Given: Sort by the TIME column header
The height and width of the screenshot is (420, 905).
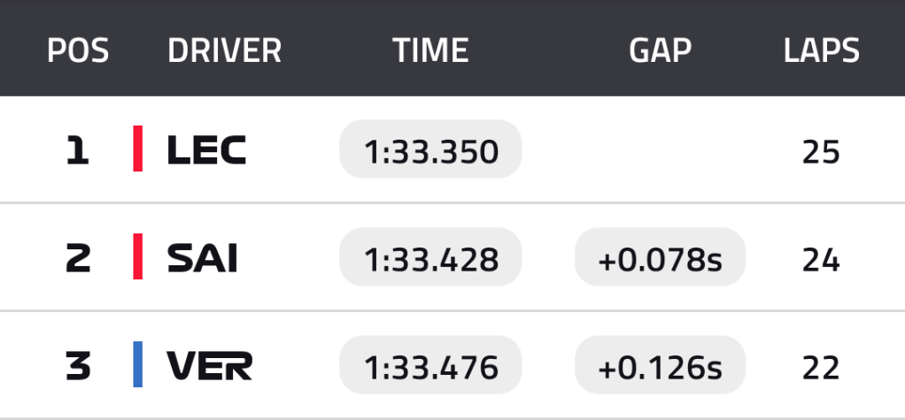Looking at the screenshot, I should [x=430, y=51].
